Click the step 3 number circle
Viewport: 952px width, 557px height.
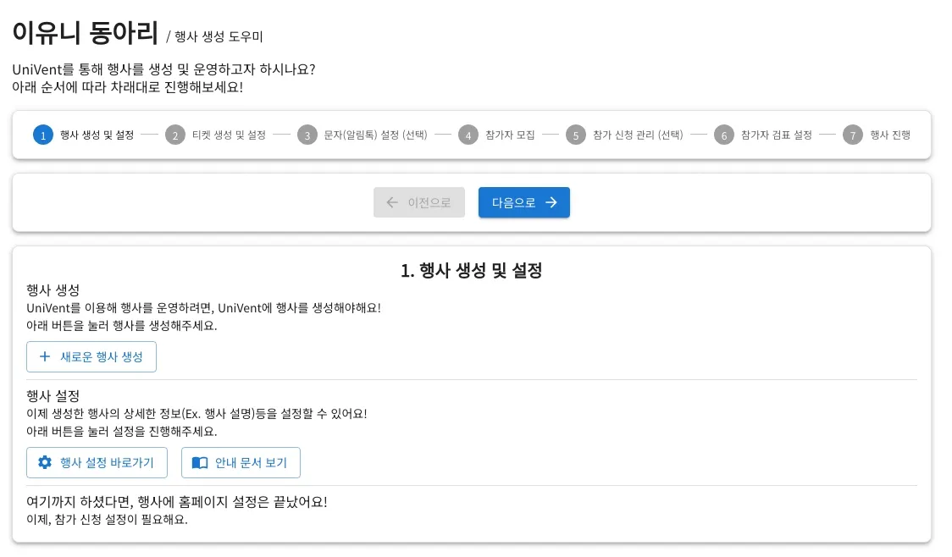click(307, 135)
